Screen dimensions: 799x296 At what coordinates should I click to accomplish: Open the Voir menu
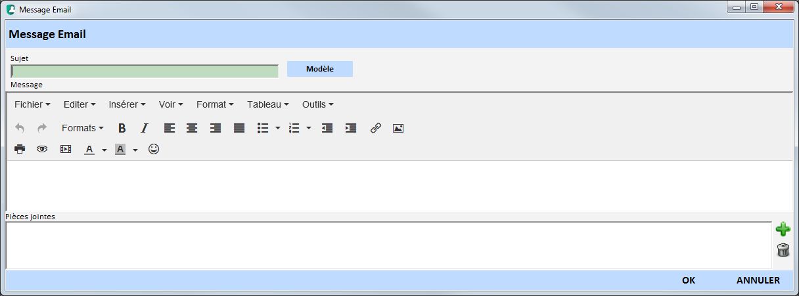[171, 104]
